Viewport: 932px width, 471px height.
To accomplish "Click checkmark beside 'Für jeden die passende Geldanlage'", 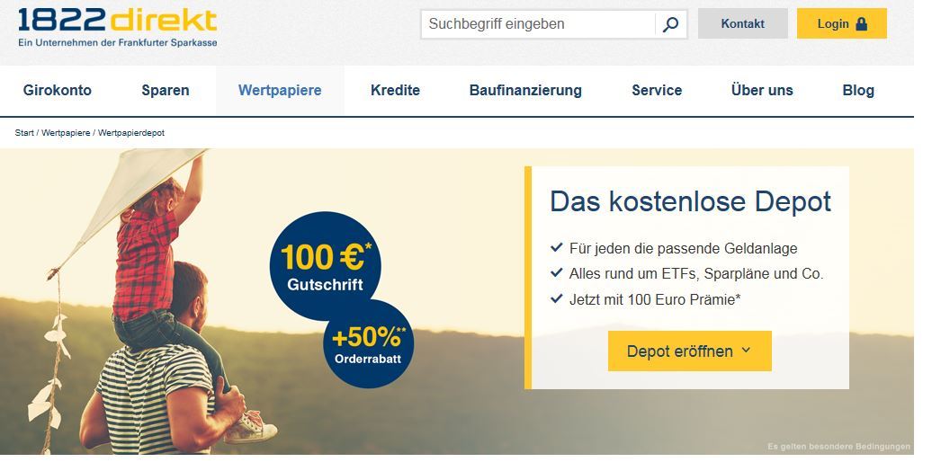I will 556,247.
